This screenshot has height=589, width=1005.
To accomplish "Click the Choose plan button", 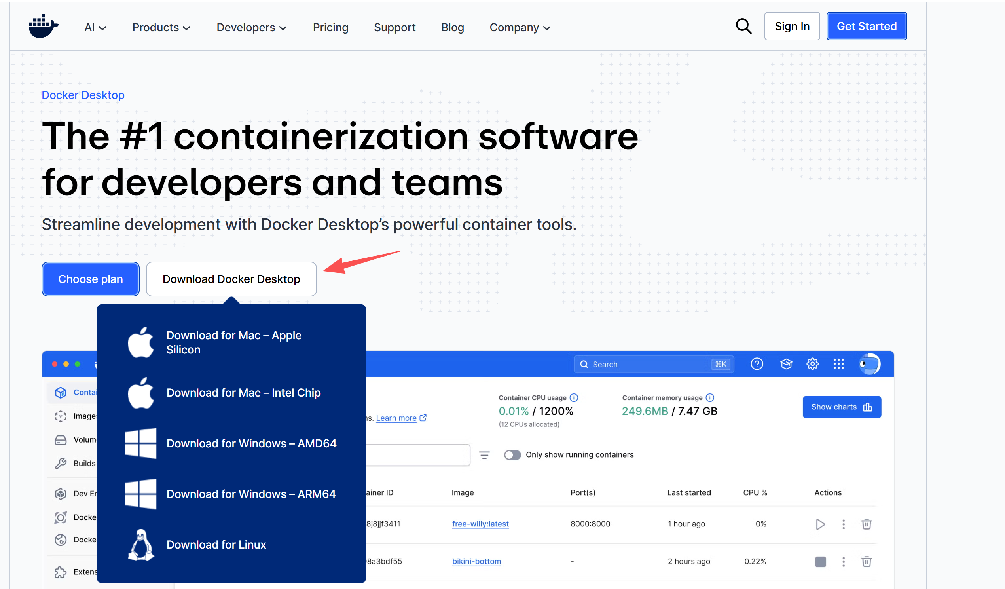I will pyautogui.click(x=91, y=279).
